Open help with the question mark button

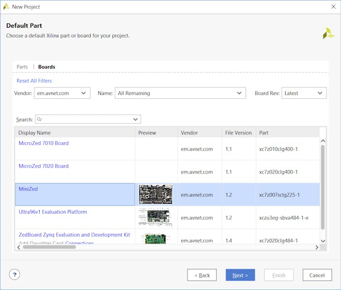pos(15,274)
